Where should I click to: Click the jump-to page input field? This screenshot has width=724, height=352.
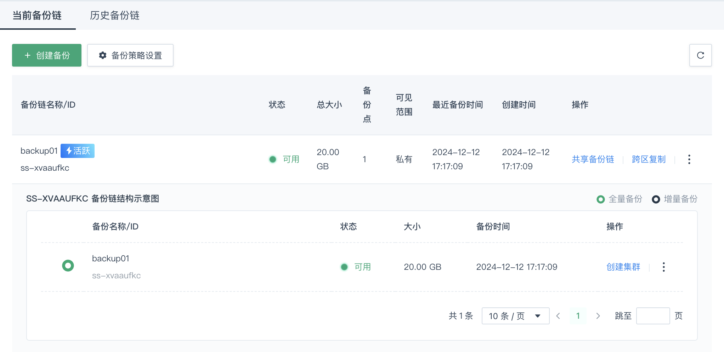click(652, 316)
